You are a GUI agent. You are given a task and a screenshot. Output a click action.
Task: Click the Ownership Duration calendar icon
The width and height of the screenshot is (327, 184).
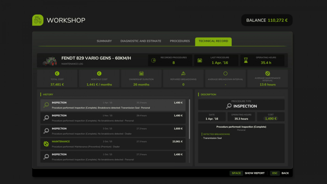(141, 74)
